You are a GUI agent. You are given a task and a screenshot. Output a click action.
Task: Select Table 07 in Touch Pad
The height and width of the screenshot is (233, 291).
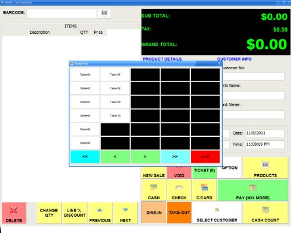(x=115, y=75)
